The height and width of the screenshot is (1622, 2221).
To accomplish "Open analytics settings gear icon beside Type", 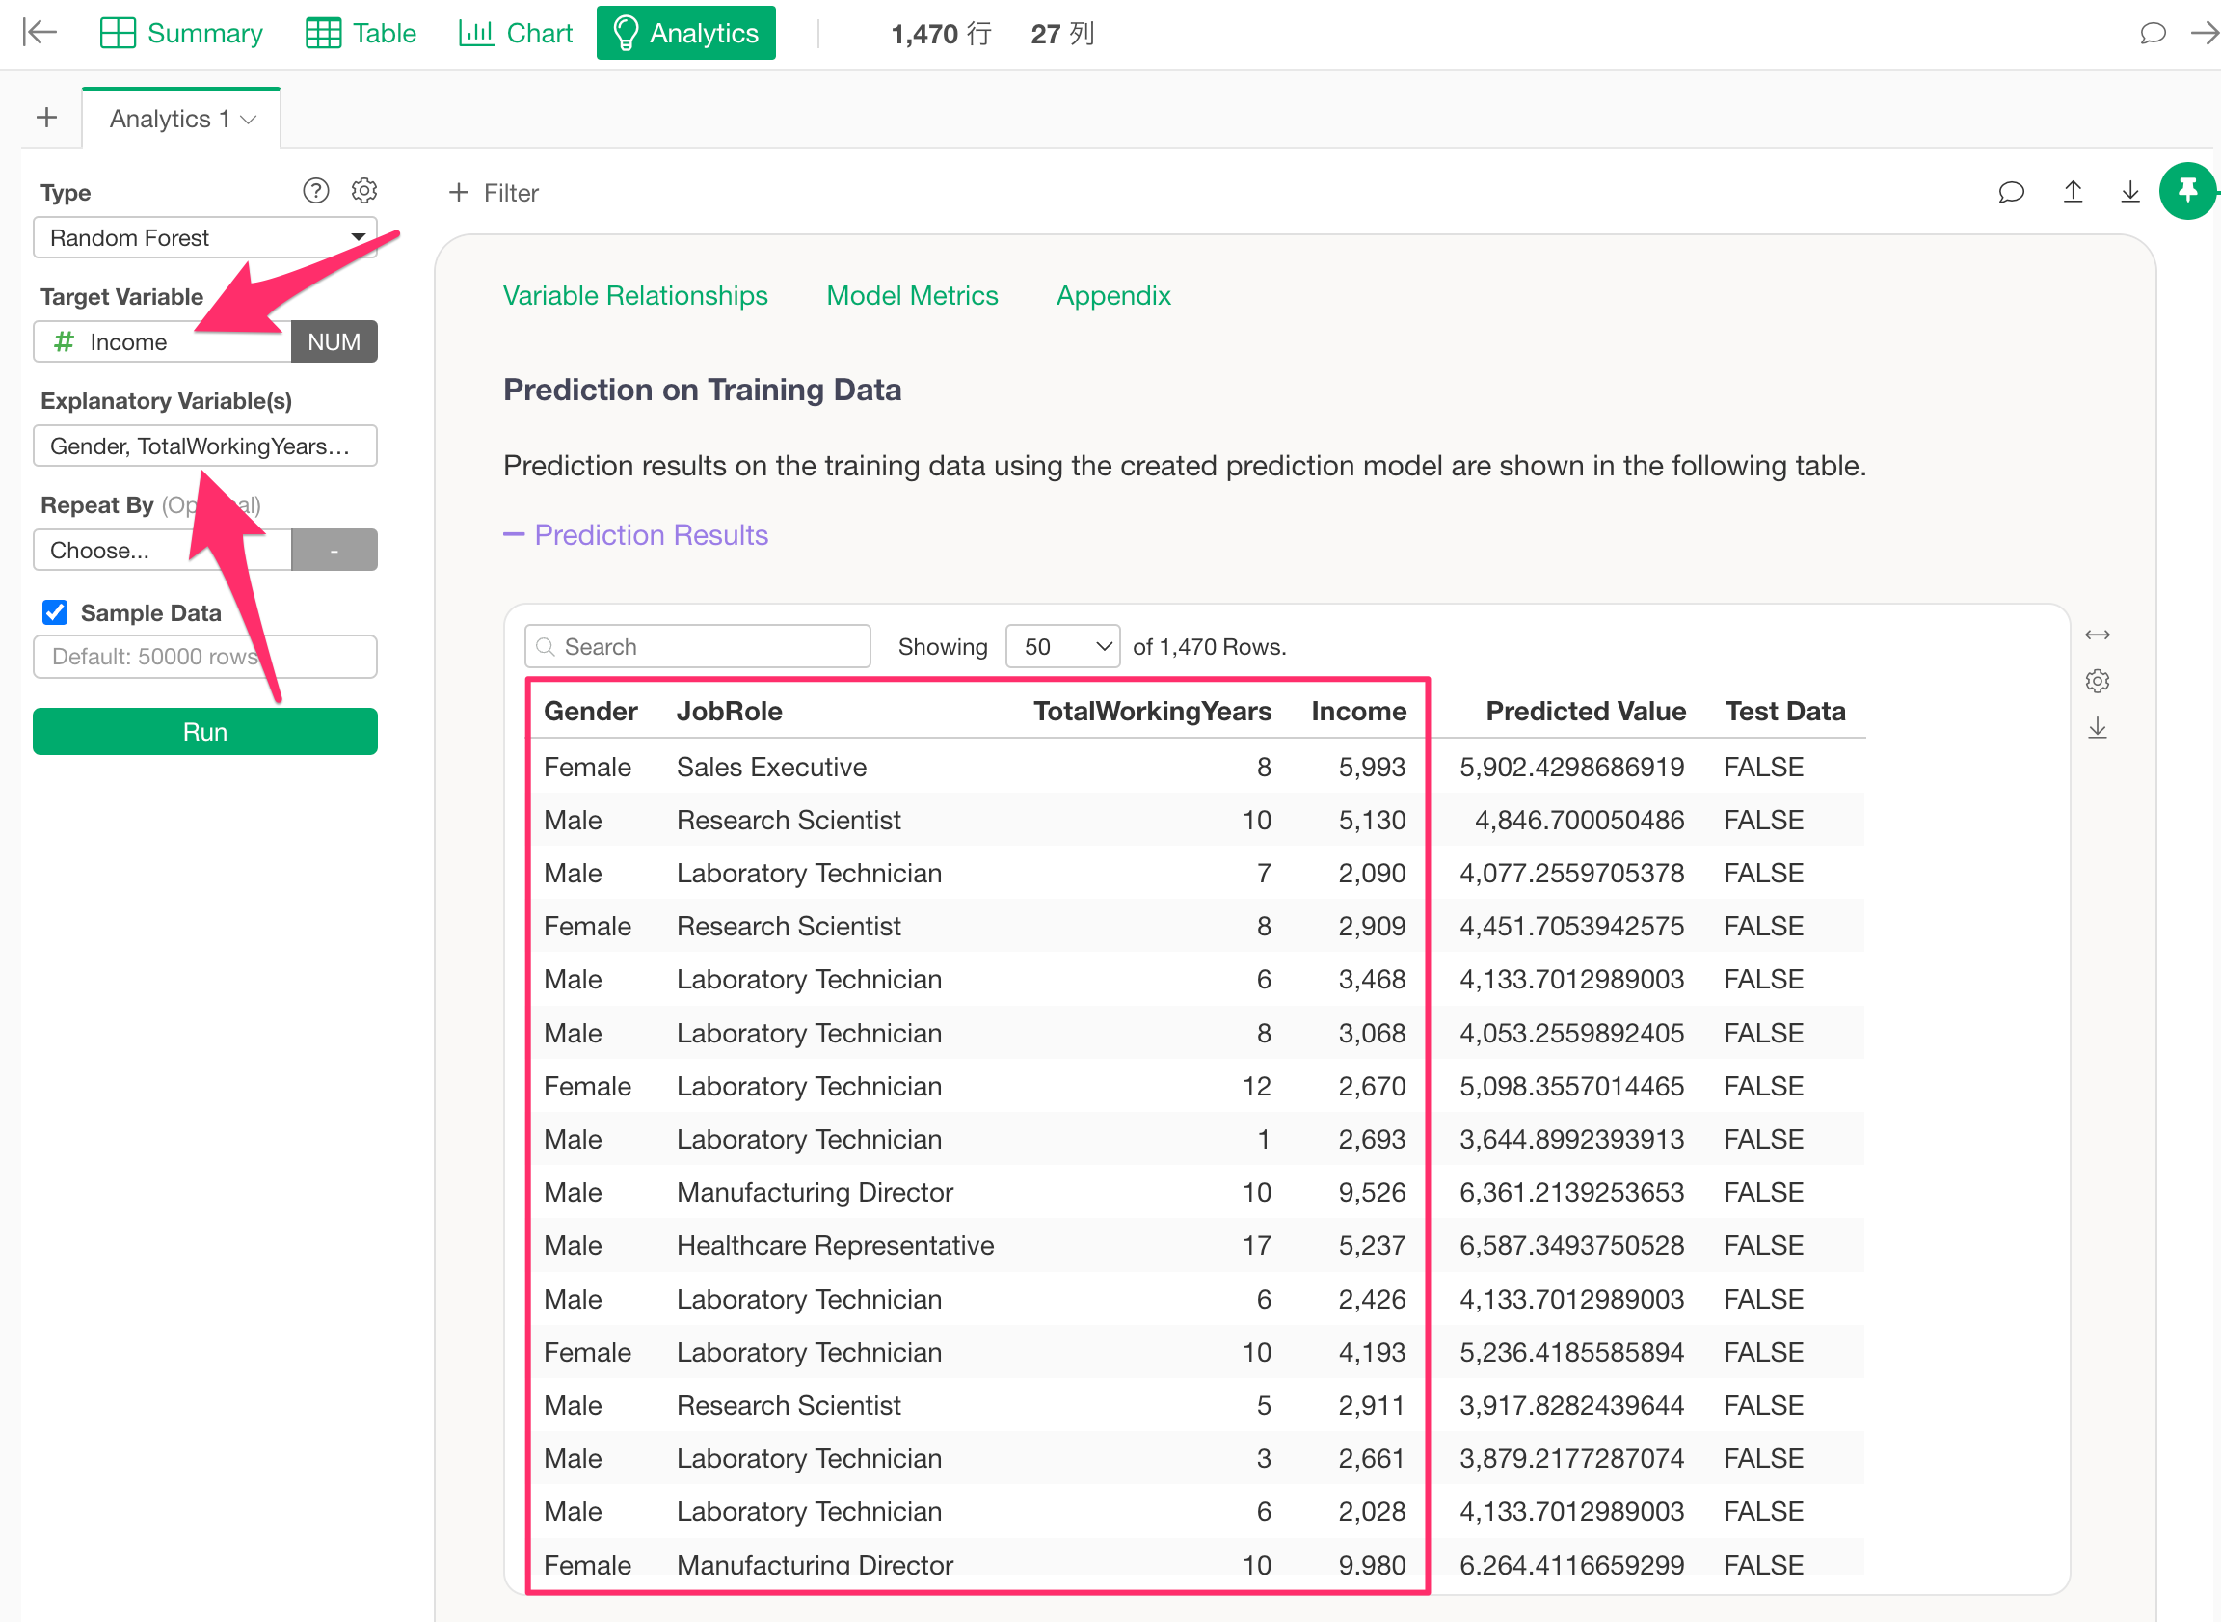I will coord(364,191).
